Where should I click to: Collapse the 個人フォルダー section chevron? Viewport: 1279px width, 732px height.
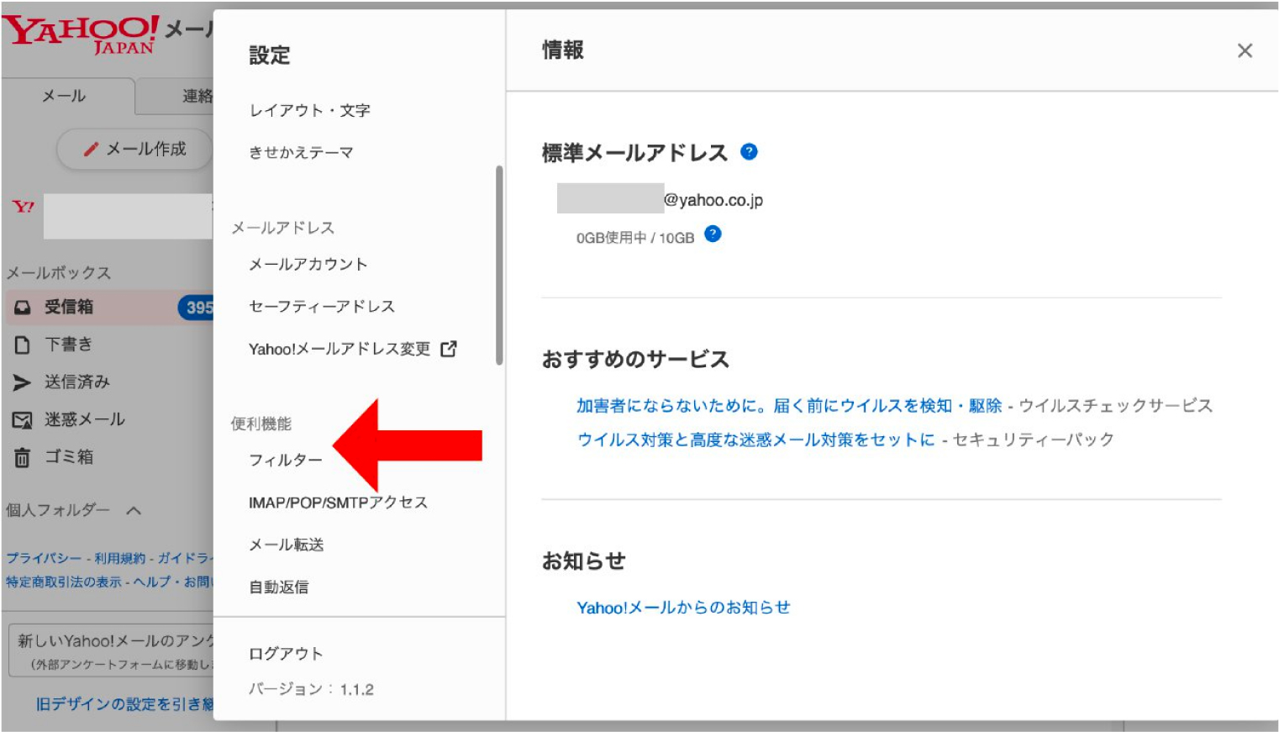coord(134,510)
